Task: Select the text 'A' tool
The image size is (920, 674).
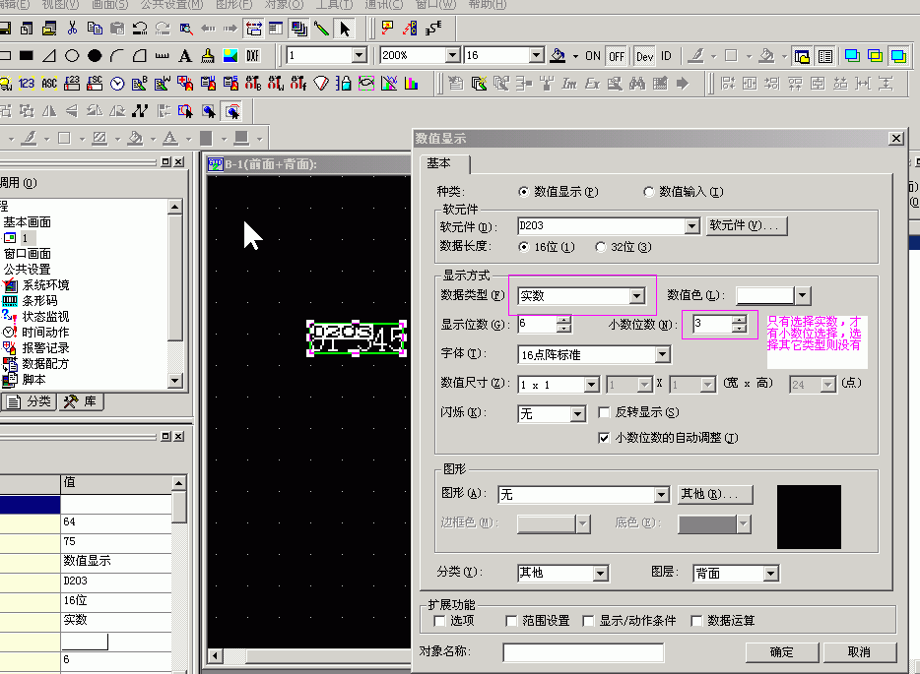Action: click(185, 56)
